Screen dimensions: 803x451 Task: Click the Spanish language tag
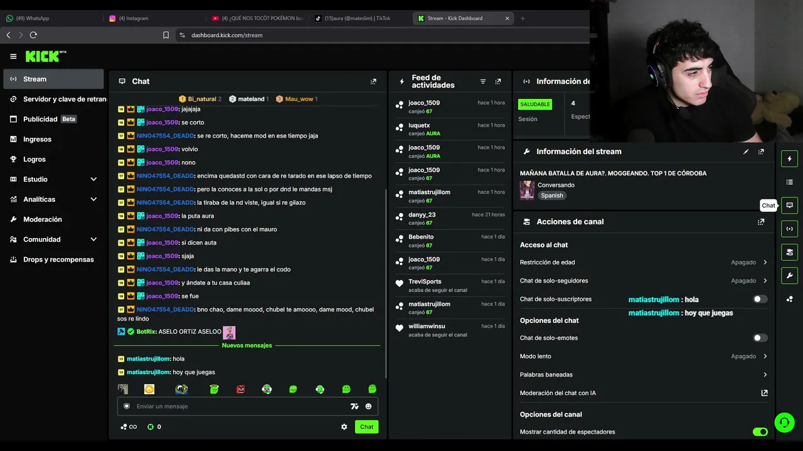(552, 195)
